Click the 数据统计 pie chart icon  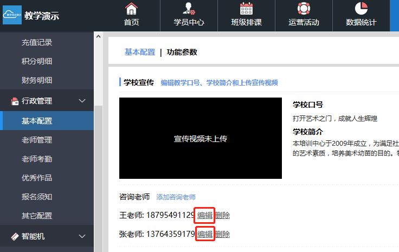pyautogui.click(x=361, y=9)
